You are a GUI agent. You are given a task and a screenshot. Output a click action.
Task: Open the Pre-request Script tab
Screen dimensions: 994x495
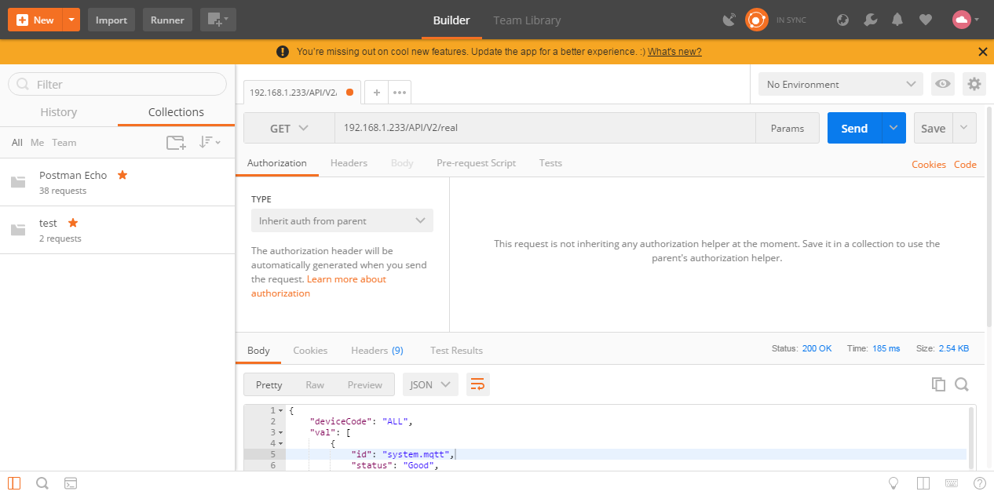476,163
